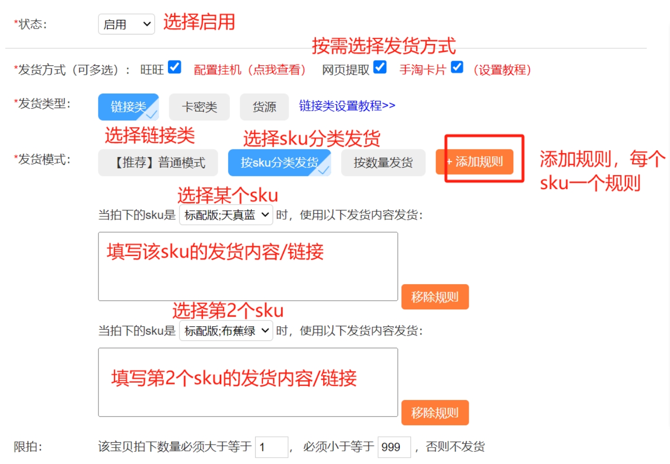The height and width of the screenshot is (464, 670).
Task: Choose the 货源 delivery type
Action: [x=264, y=107]
